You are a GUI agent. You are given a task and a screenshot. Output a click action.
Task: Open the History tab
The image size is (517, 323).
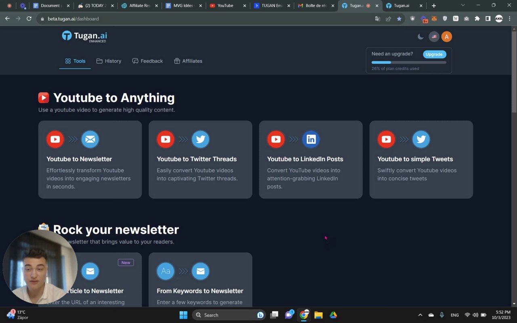point(109,61)
